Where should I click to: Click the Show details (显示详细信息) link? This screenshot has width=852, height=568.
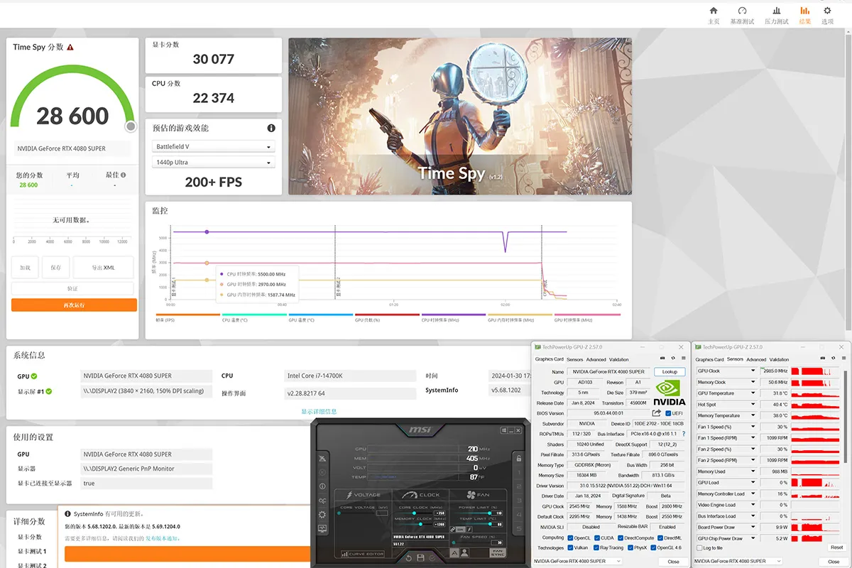pos(319,411)
